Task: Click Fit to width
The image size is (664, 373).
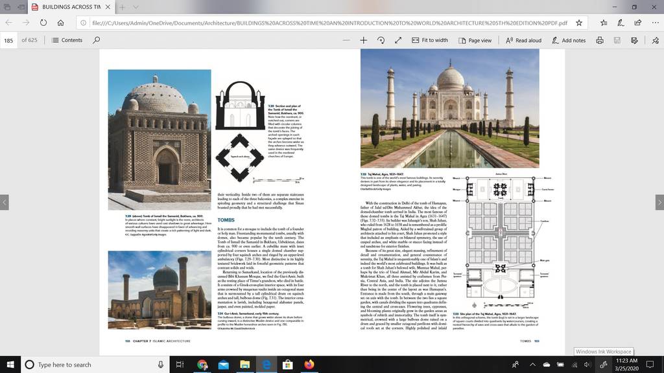Action: (x=430, y=40)
